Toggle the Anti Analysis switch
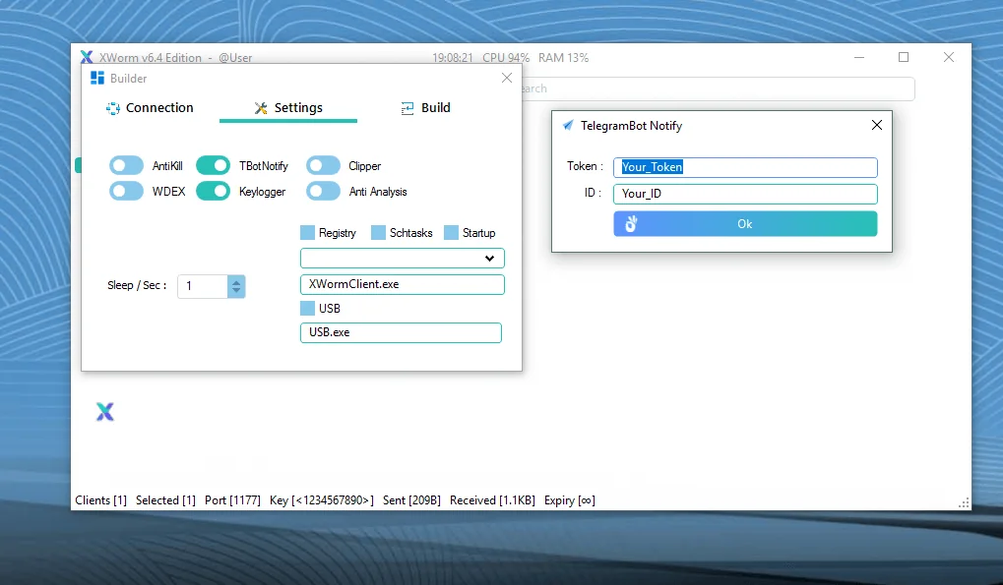Screen dimensions: 1003x585 323,191
